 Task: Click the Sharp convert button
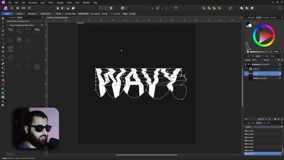125,14
